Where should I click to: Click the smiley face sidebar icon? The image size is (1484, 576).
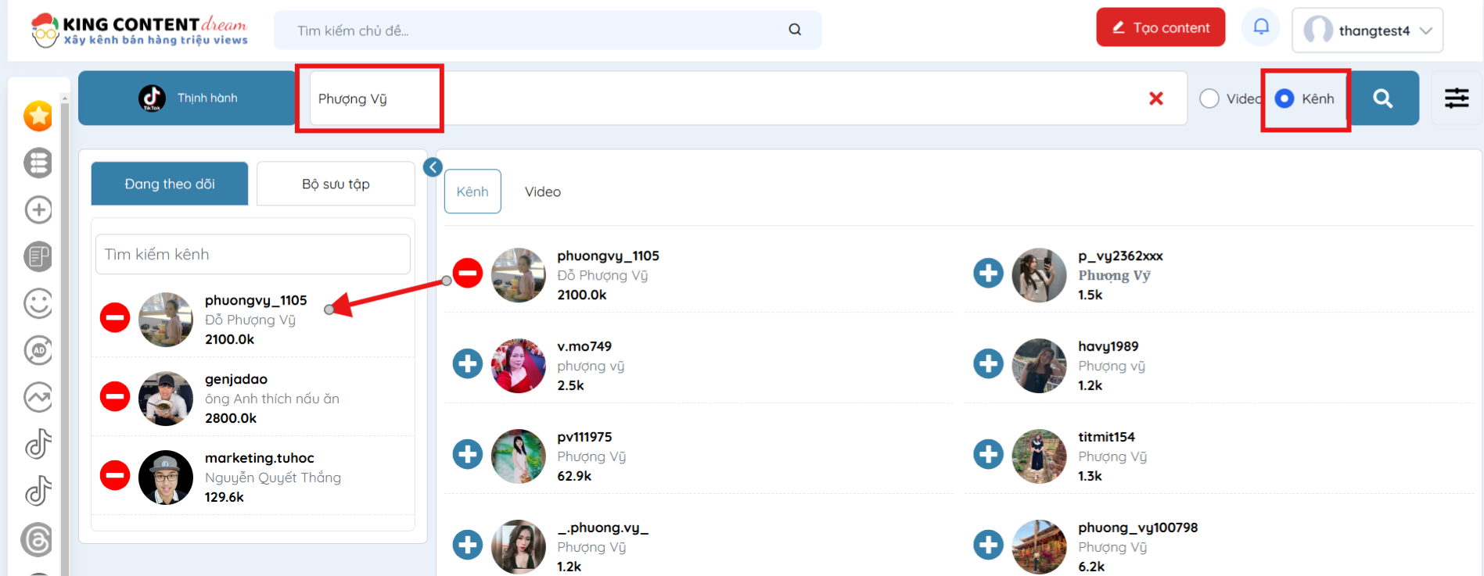(38, 303)
